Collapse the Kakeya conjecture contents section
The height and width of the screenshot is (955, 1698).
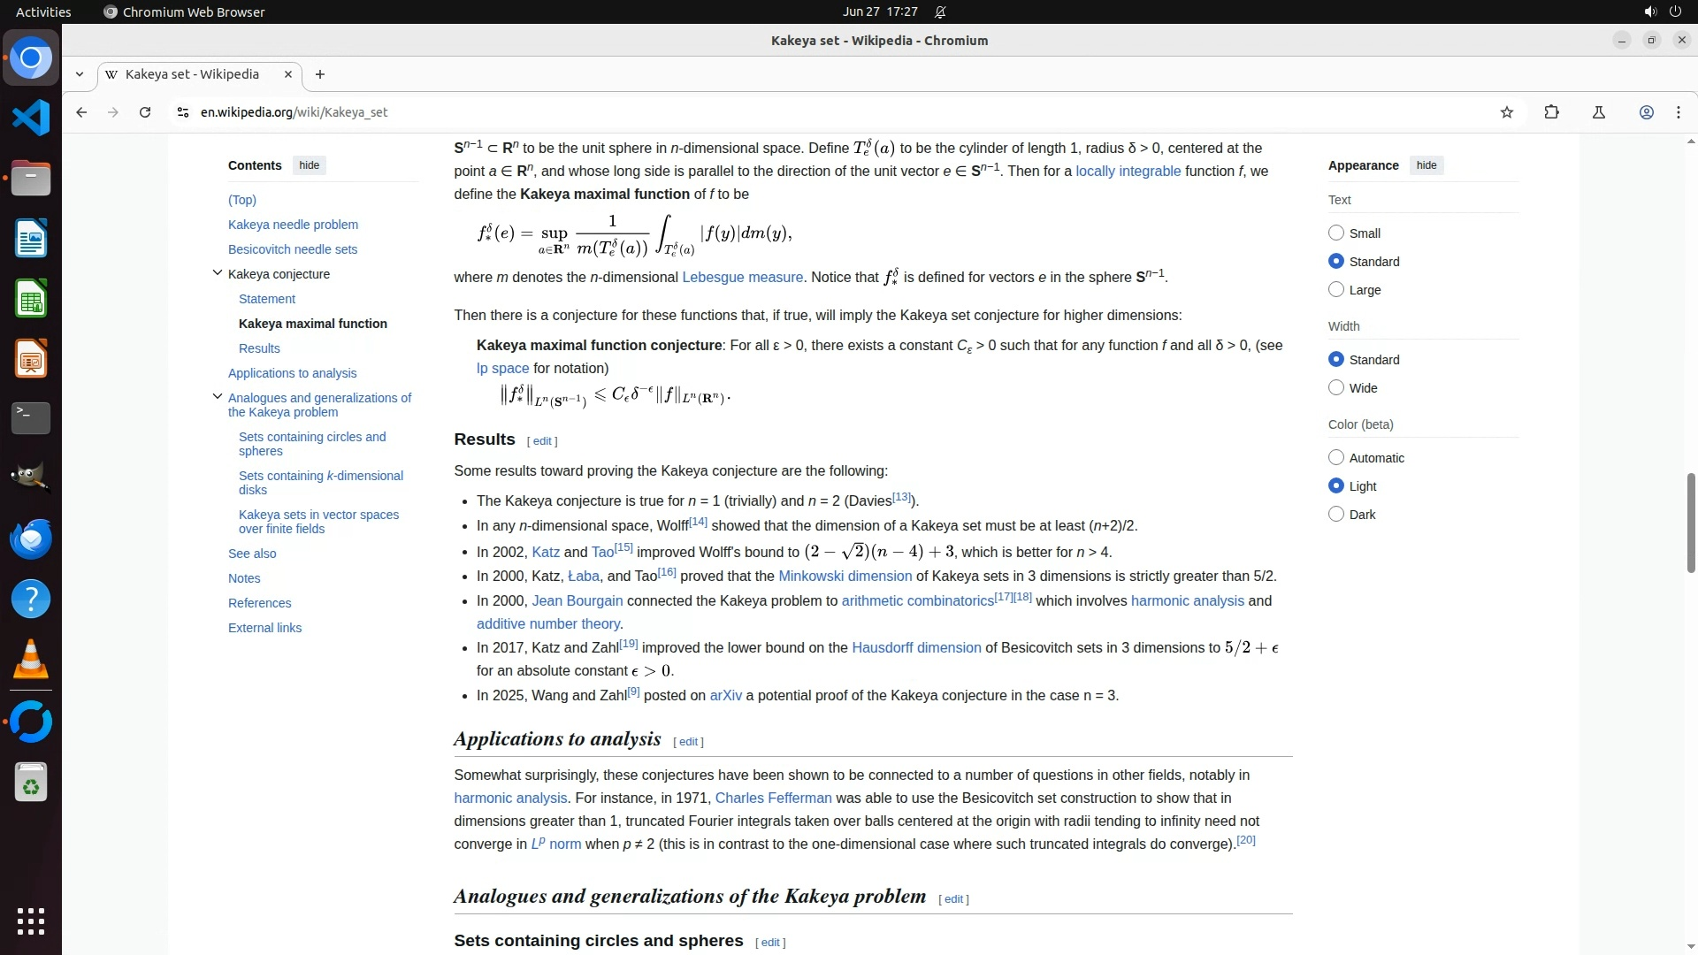[x=217, y=273]
